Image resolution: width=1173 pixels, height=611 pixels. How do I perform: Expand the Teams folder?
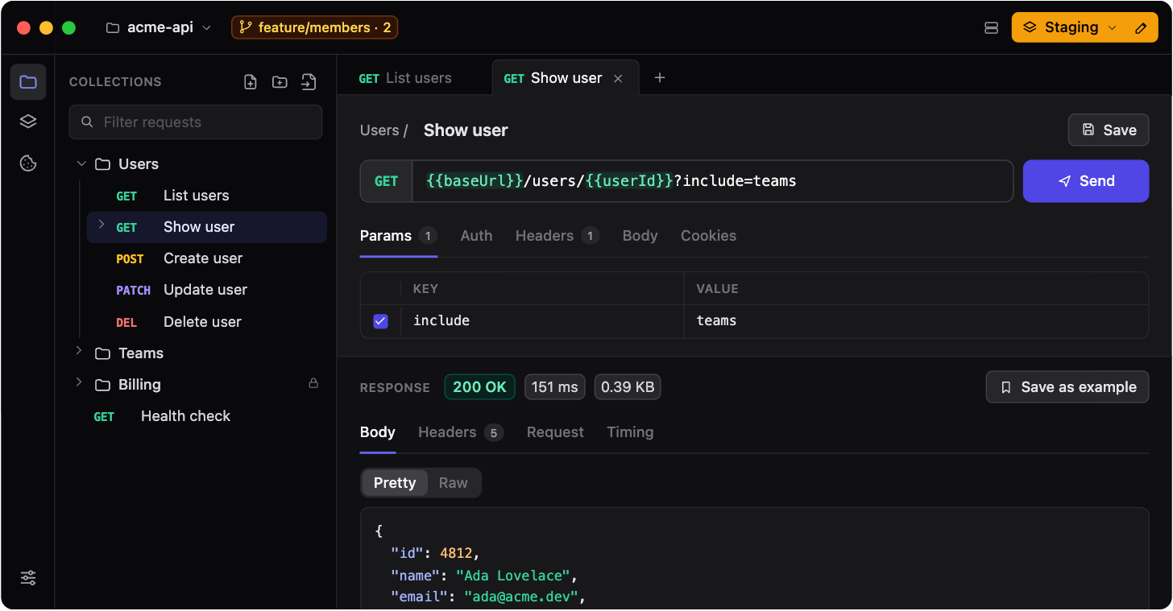[x=79, y=351]
